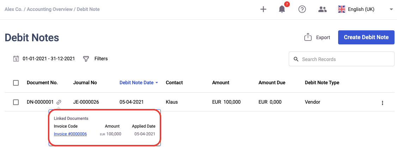Click the calendar date range icon
Screen dimensions: 397x159
[x=16, y=59]
